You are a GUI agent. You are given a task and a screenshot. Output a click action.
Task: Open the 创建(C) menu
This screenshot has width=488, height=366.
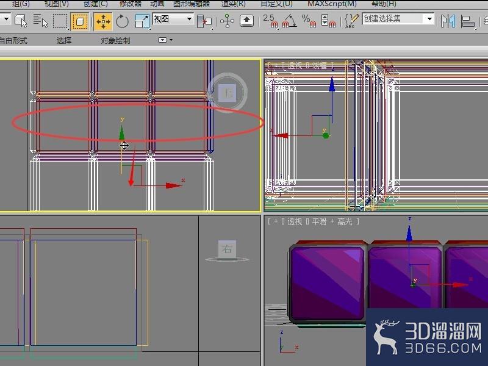[96, 4]
